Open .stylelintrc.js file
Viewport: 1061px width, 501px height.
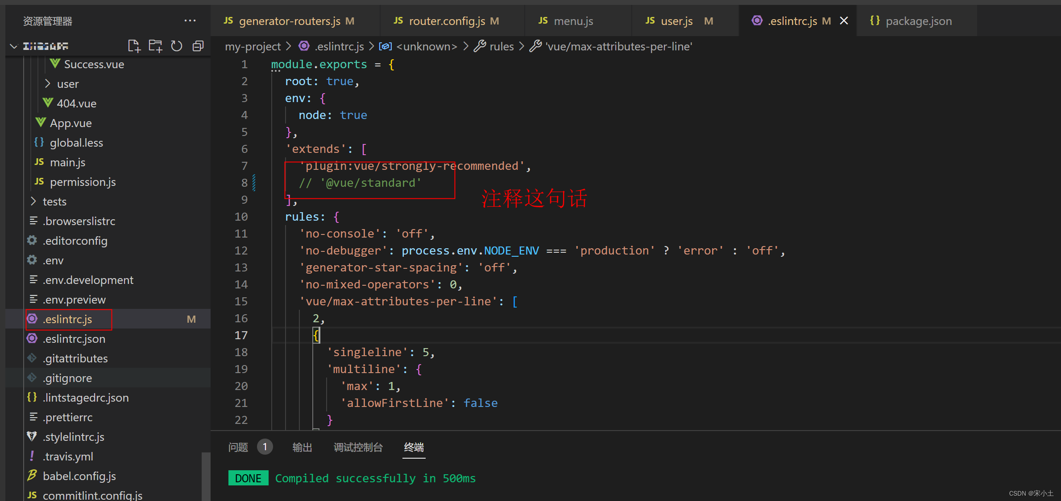click(x=74, y=437)
